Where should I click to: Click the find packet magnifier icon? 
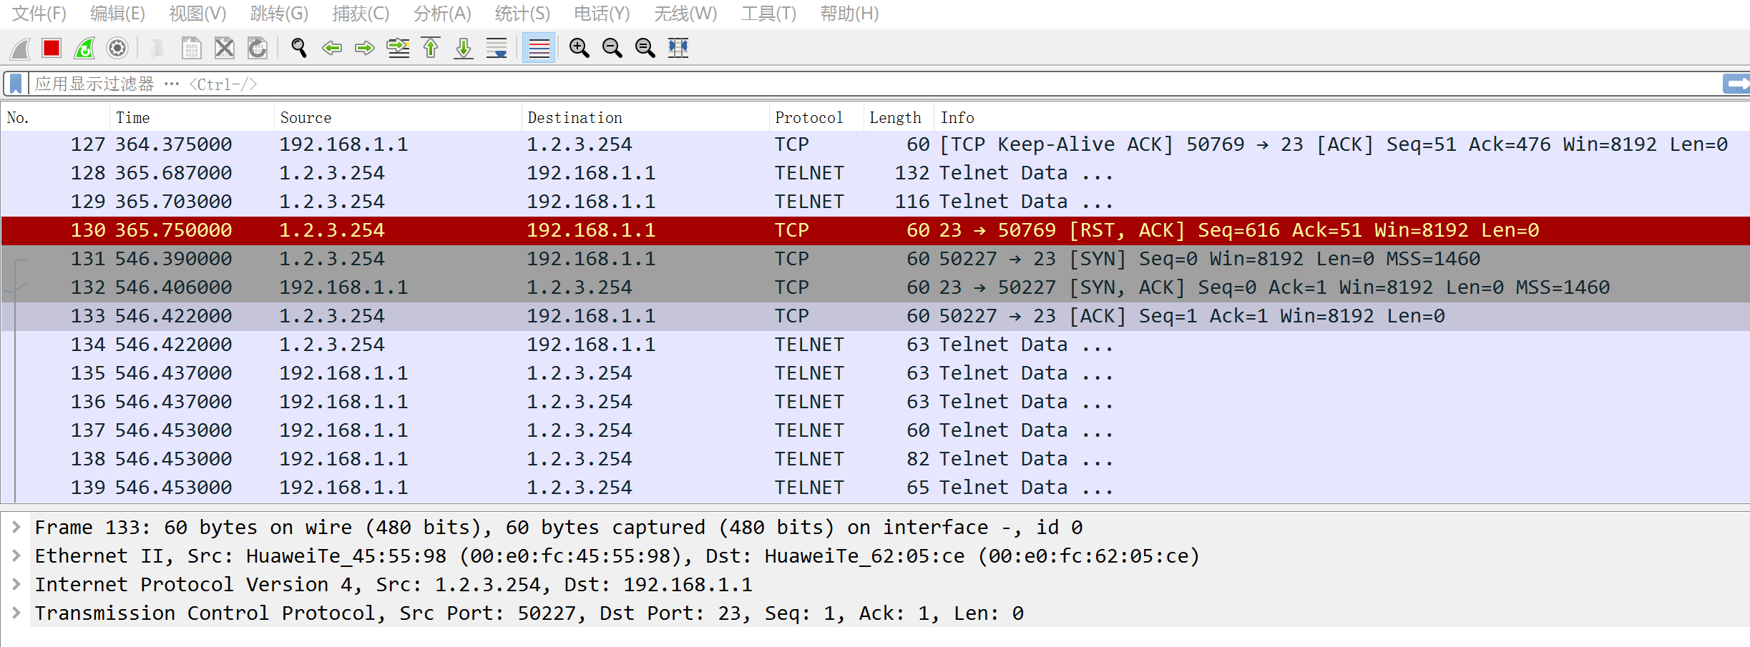point(298,48)
